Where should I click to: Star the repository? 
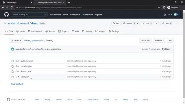pos(167,23)
